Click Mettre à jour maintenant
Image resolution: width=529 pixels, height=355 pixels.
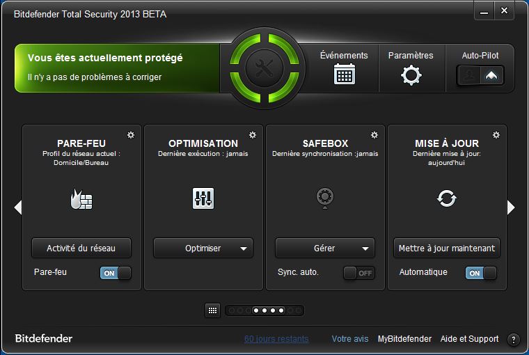tap(447, 248)
